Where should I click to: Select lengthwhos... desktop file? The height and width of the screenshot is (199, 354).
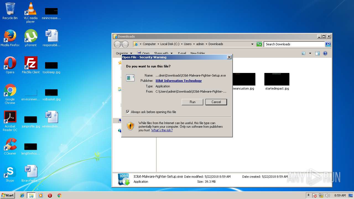coord(30,149)
